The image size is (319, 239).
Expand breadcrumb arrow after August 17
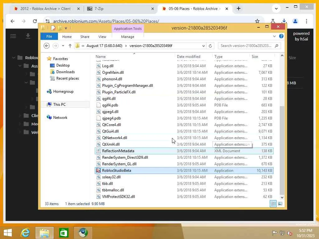pos(126,46)
